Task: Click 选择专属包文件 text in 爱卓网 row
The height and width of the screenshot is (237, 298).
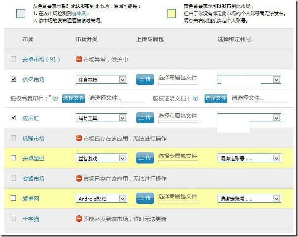Action: pyautogui.click(x=177, y=196)
